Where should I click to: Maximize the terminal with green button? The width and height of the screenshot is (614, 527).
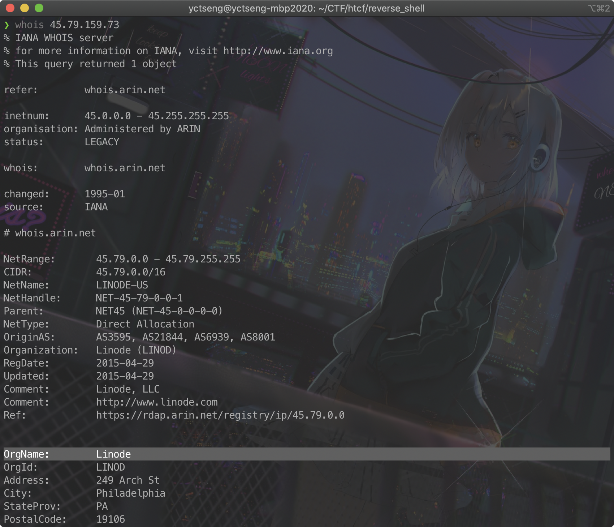[x=39, y=8]
